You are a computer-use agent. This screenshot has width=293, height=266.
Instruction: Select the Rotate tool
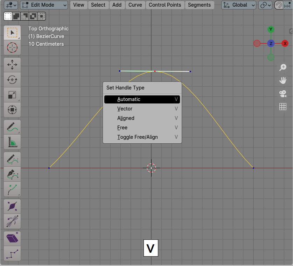pos(12,80)
